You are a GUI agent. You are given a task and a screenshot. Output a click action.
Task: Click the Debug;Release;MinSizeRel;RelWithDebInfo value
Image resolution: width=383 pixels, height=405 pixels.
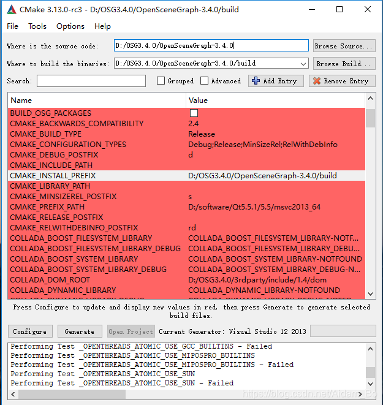pyautogui.click(x=263, y=145)
